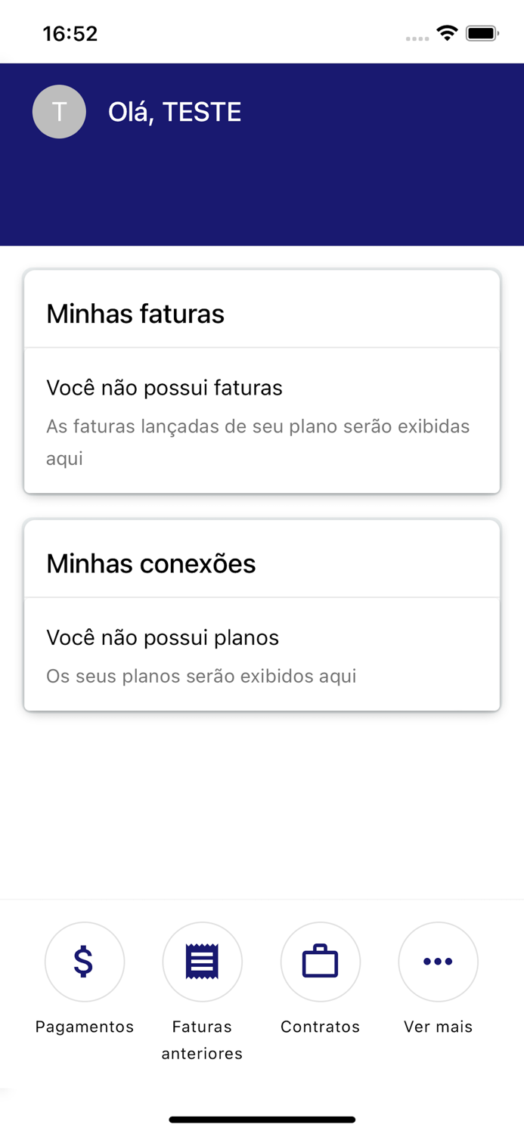Image resolution: width=524 pixels, height=1134 pixels.
Task: Click the Olá, TESTE greeting text
Action: 175,112
